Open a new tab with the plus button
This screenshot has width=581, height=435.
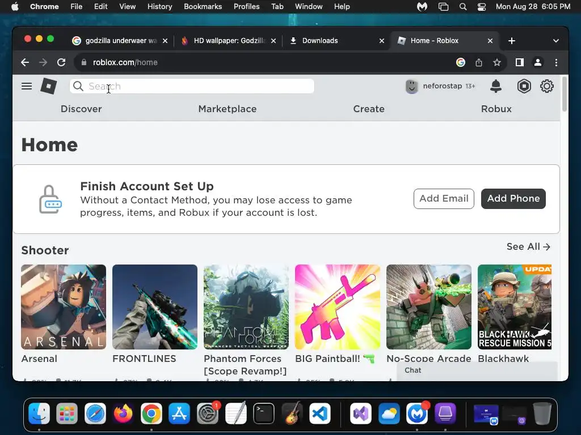point(512,41)
